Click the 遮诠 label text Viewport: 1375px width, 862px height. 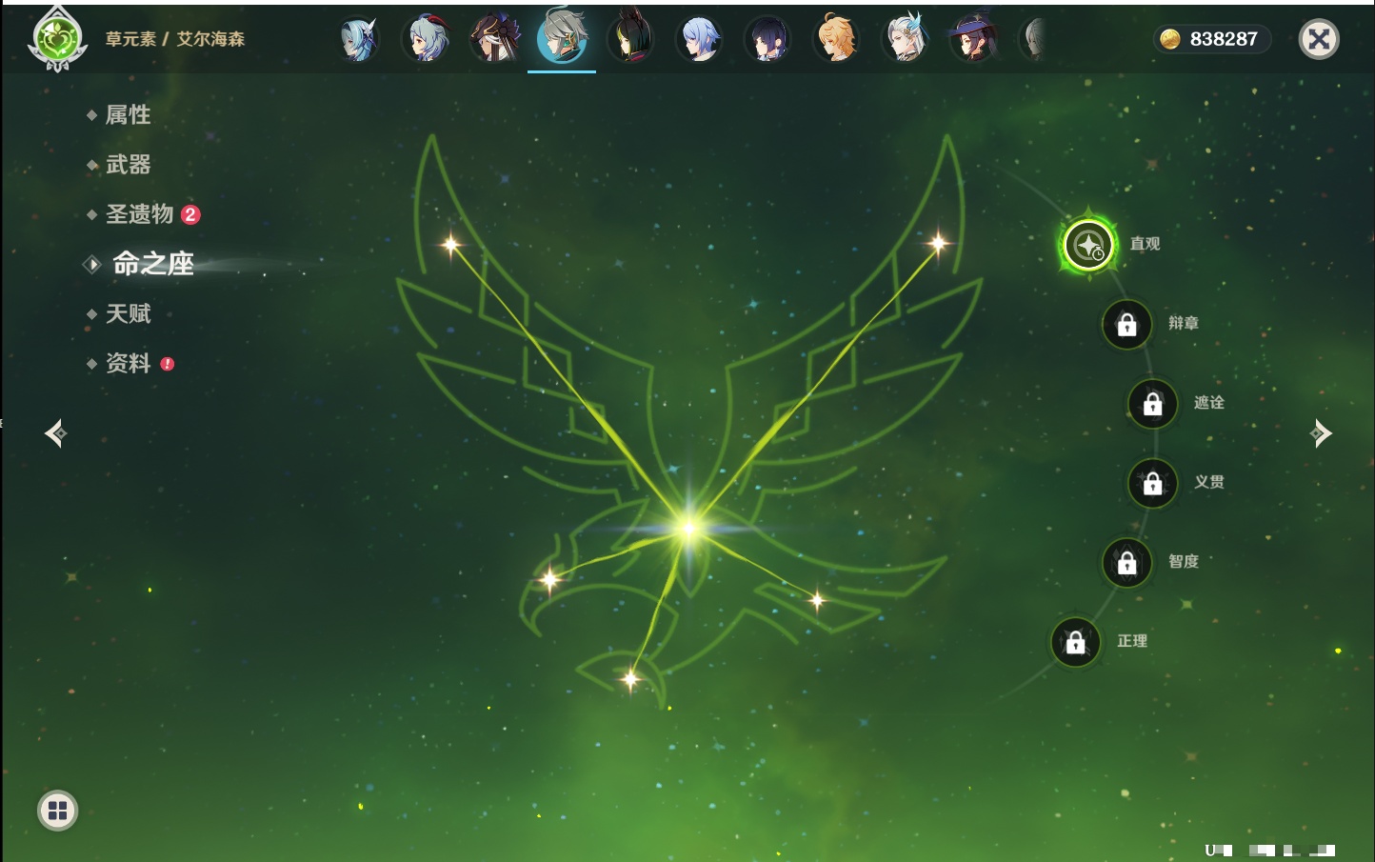coord(1209,402)
